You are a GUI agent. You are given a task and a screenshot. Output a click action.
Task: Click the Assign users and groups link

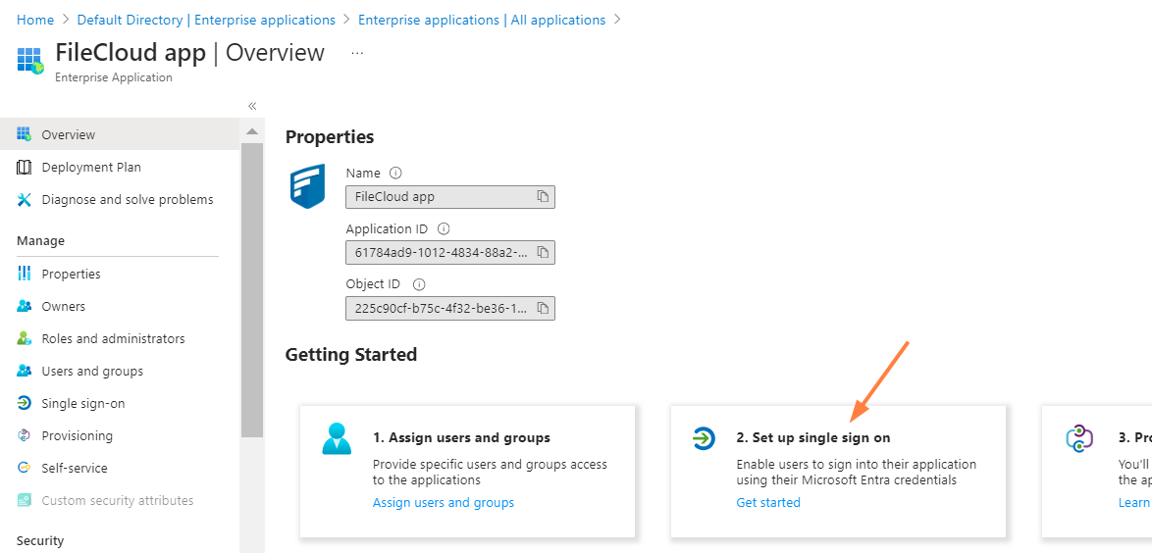tap(444, 503)
